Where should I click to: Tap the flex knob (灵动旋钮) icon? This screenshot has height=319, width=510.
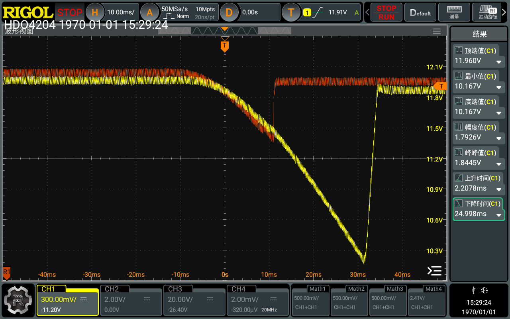point(488,12)
